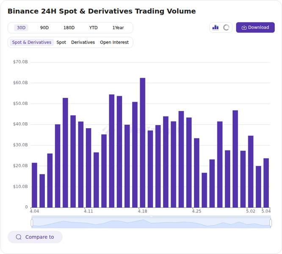This screenshot has width=282, height=254.
Task: Show Spot volume only
Action: (61, 42)
